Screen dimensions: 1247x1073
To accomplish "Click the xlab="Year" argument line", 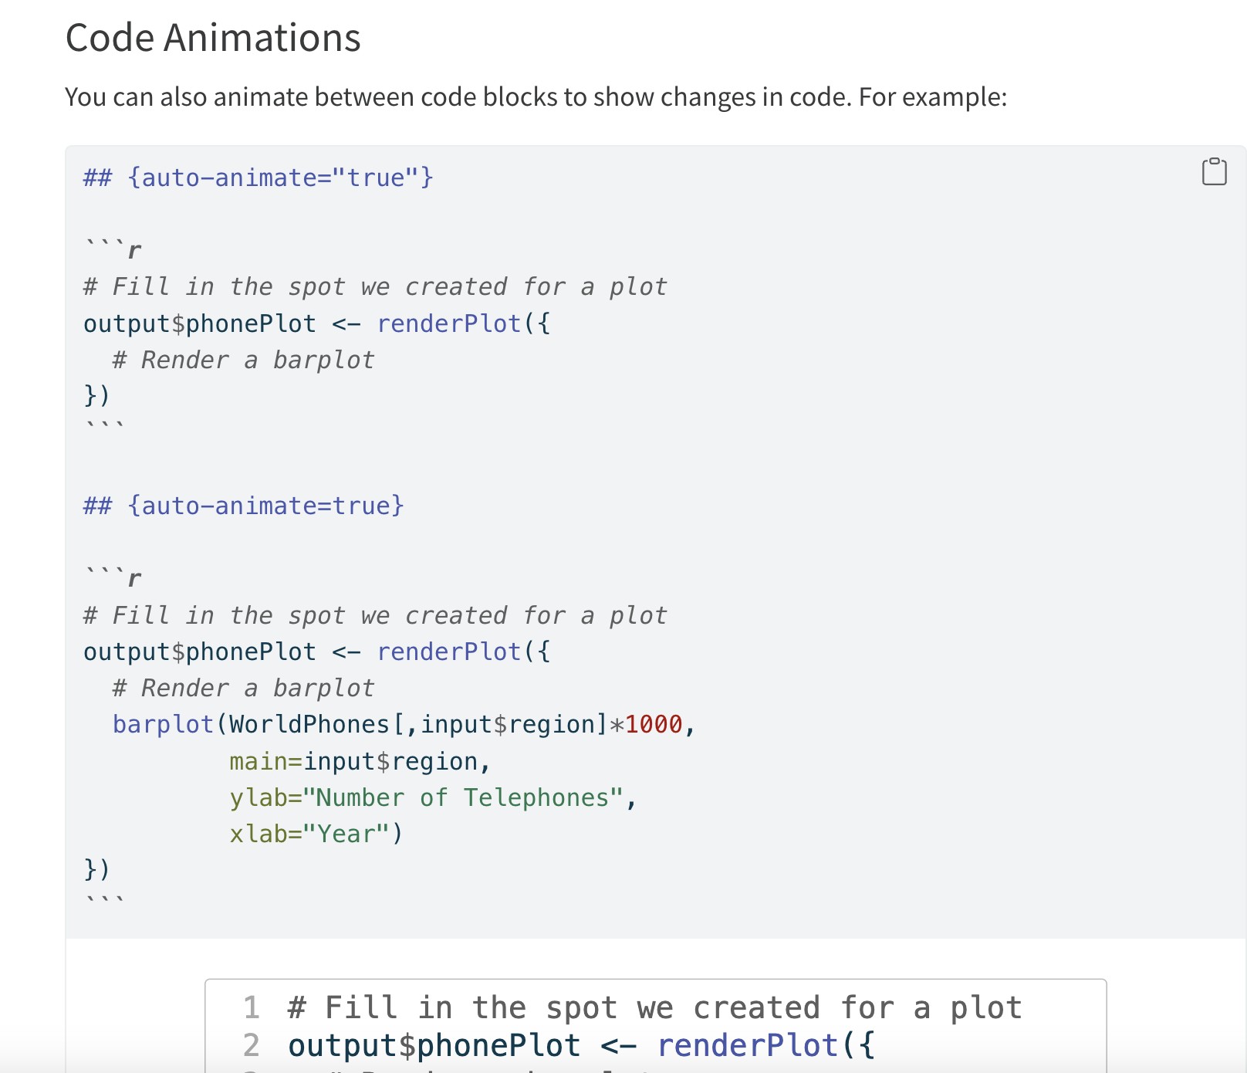I will coord(316,834).
